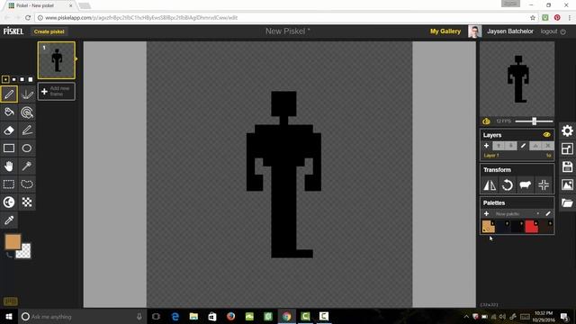Image resolution: width=576 pixels, height=324 pixels.
Task: Center the image with Transform align icon
Action: coord(544,185)
